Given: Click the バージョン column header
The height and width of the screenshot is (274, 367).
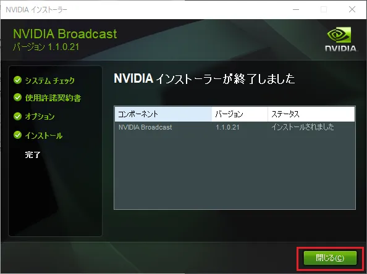Looking at the screenshot, I should 240,114.
